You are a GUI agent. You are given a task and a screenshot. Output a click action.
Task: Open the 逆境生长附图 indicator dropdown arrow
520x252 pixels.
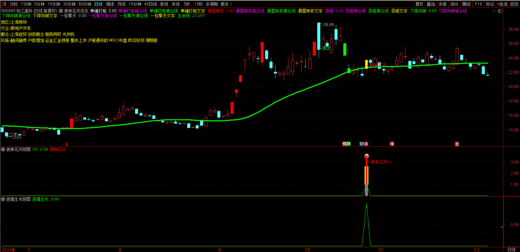pyautogui.click(x=3, y=199)
